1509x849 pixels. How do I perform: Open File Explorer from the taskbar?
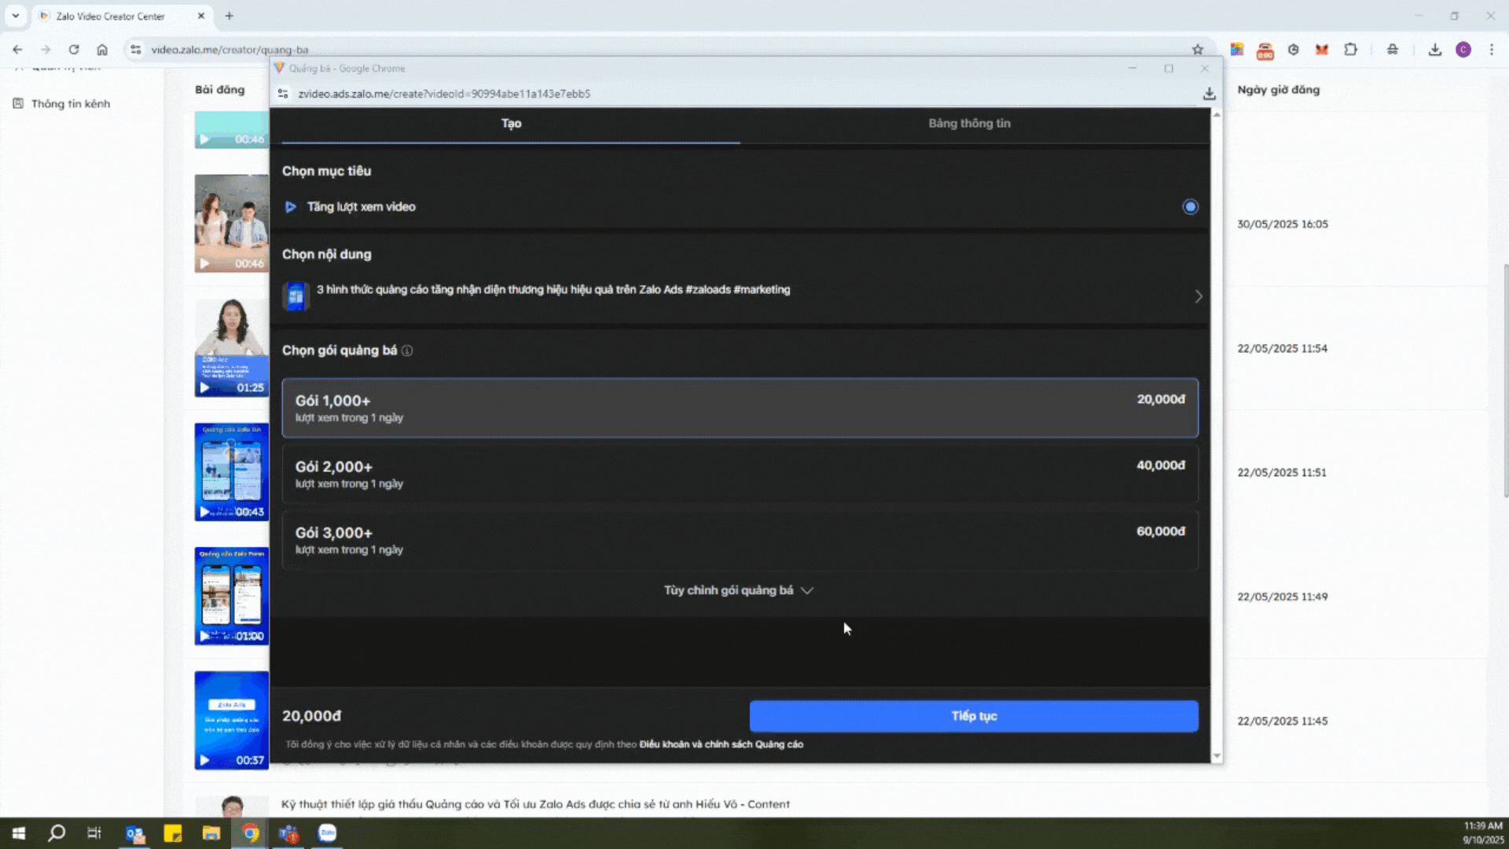211,833
